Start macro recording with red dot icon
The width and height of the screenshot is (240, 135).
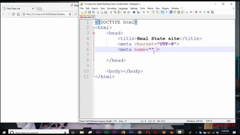[x=196, y=12]
